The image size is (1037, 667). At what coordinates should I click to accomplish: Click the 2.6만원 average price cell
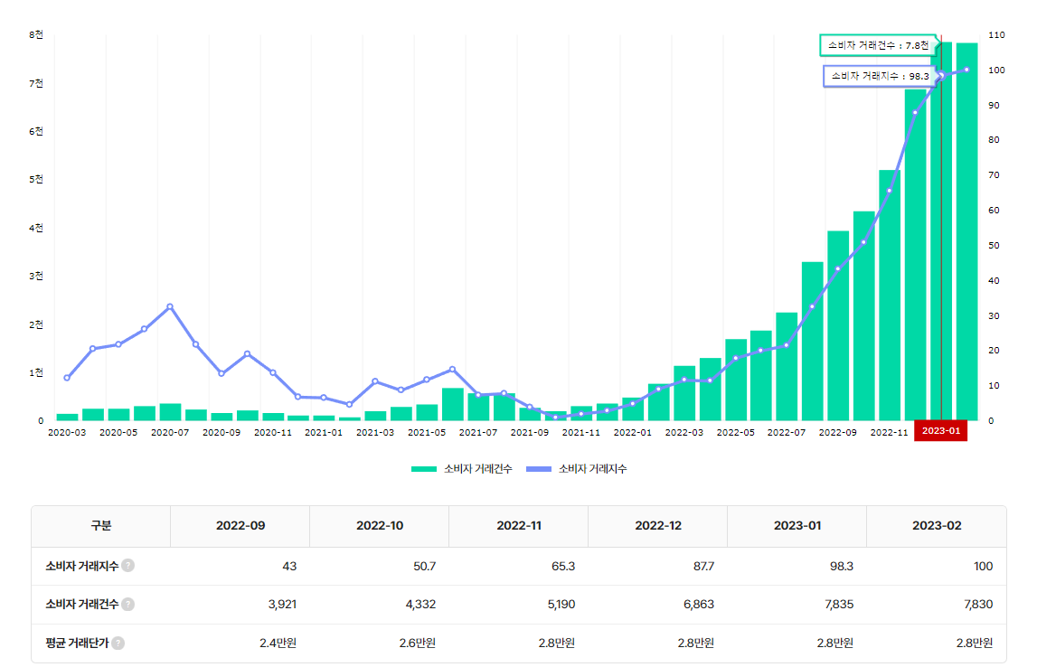(418, 643)
